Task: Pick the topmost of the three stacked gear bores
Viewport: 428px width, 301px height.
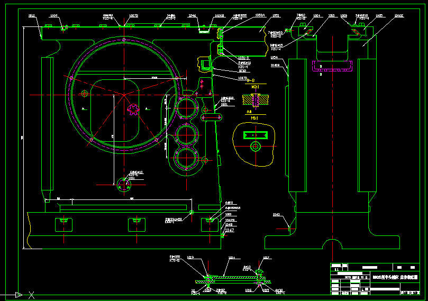Action: pos(186,108)
